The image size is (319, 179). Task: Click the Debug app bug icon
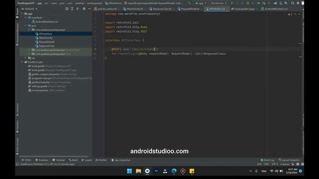pos(248,3)
